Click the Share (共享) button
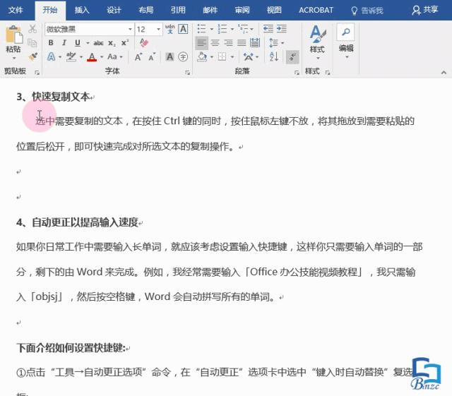Image resolution: width=452 pixels, height=396 pixels. pos(425,10)
